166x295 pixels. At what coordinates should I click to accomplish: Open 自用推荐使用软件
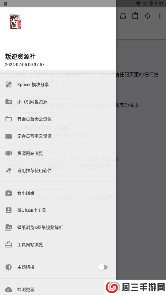click(x=58, y=171)
